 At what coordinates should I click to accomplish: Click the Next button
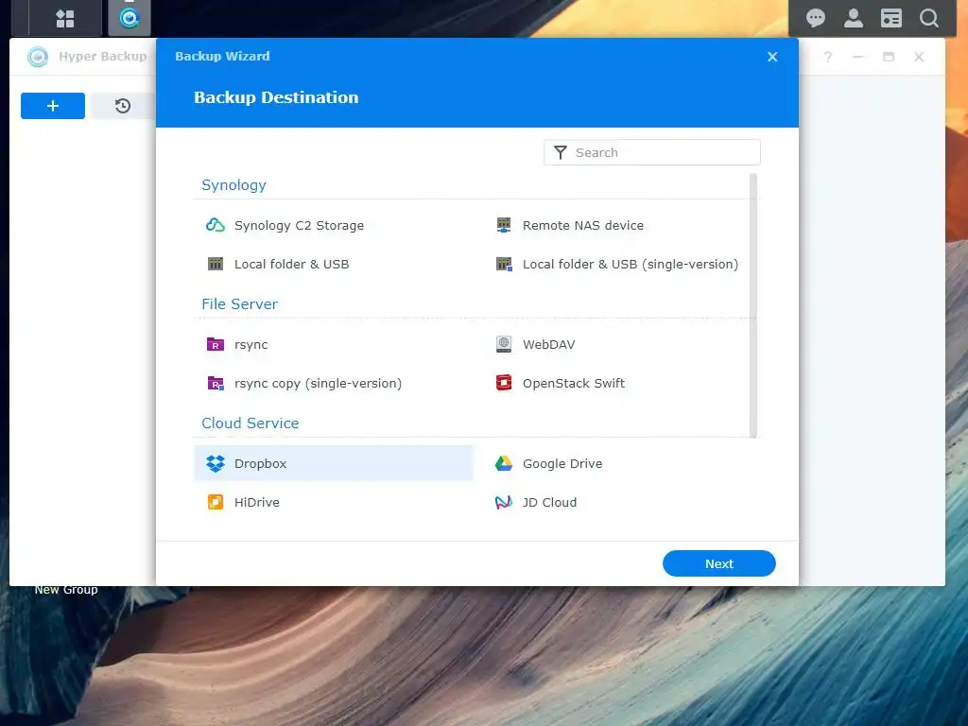click(x=718, y=563)
